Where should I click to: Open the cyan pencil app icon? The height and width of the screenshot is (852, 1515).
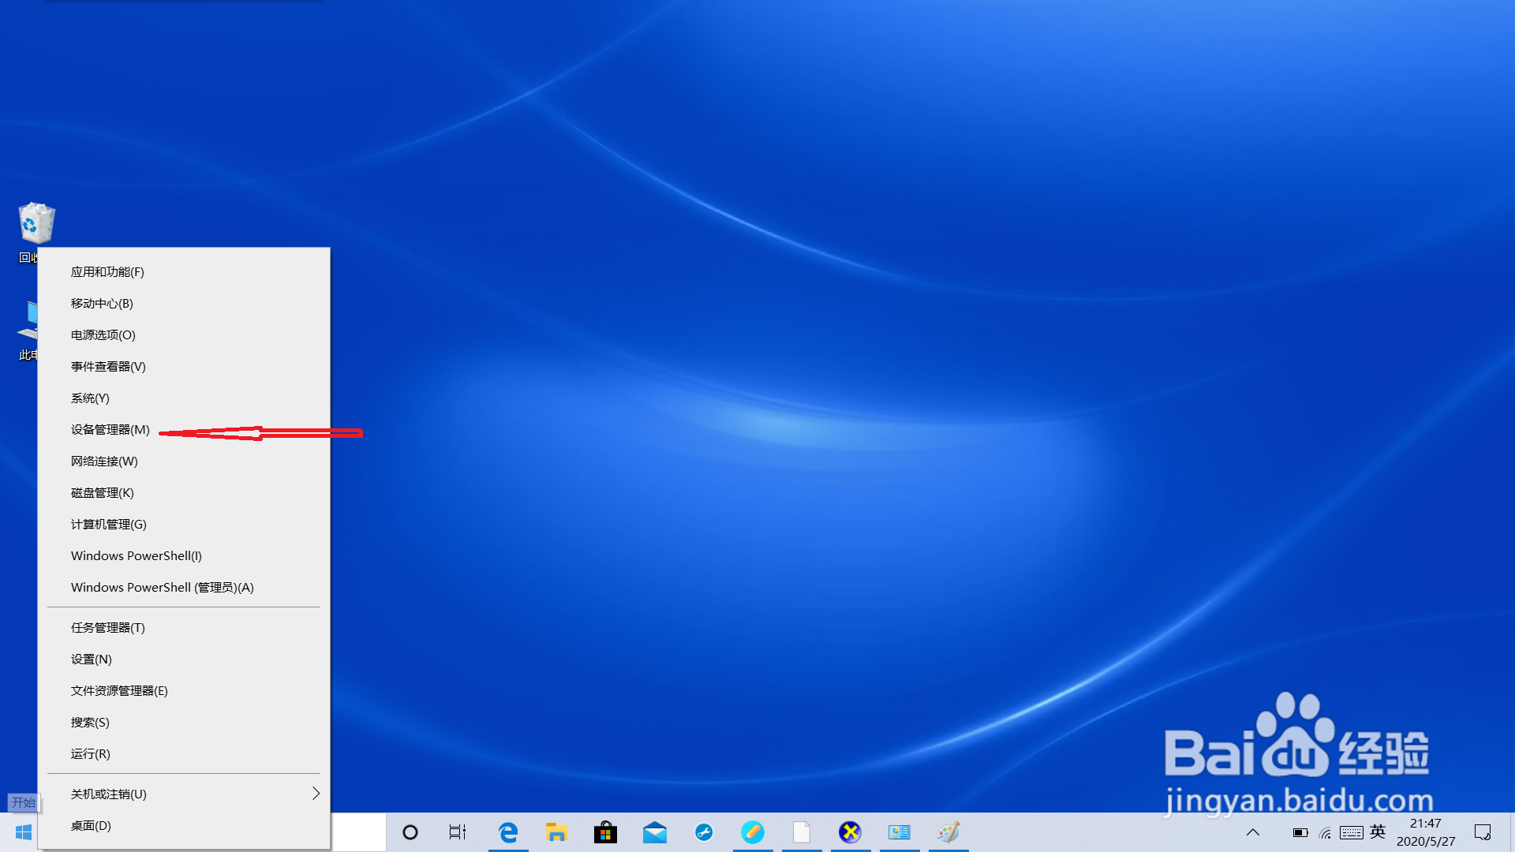753,832
